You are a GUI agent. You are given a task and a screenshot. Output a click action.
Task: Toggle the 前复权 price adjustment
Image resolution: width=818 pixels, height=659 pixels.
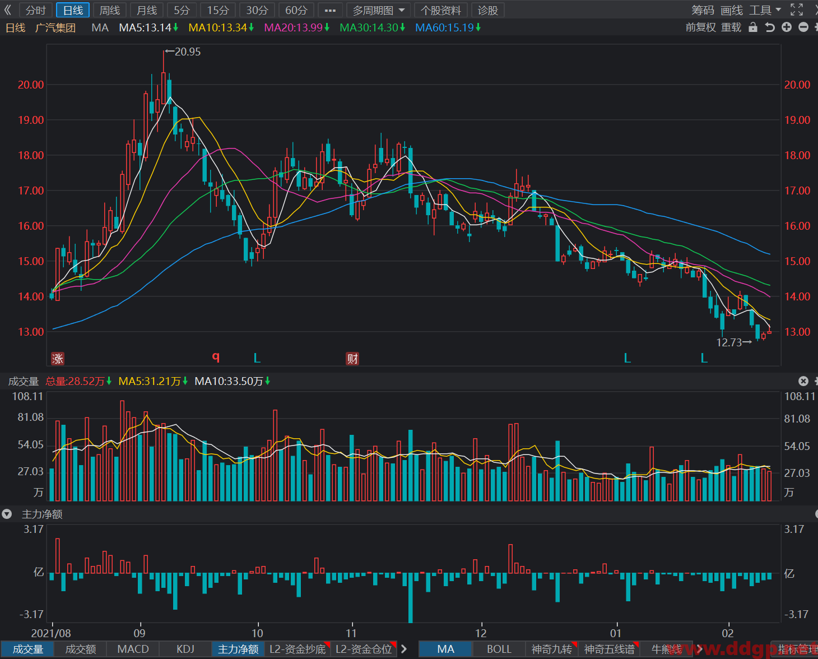[701, 27]
